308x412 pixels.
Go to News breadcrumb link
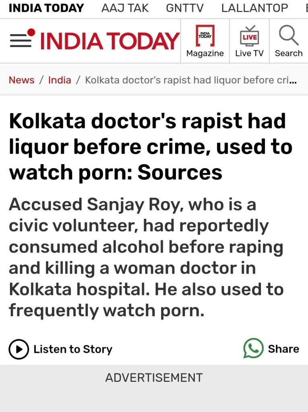[21, 80]
